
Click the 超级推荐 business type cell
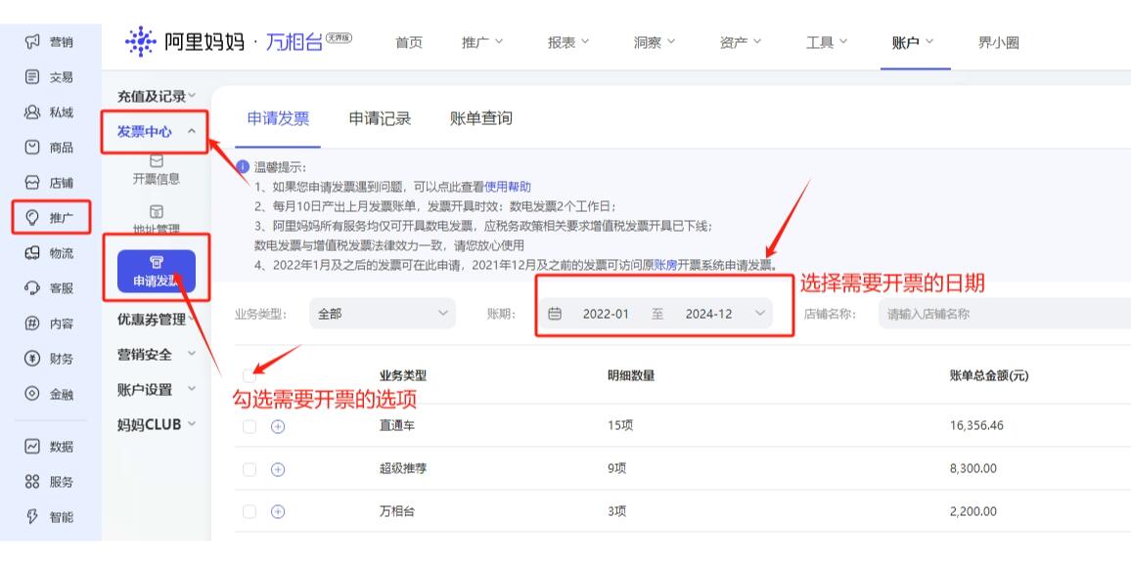pyautogui.click(x=403, y=469)
